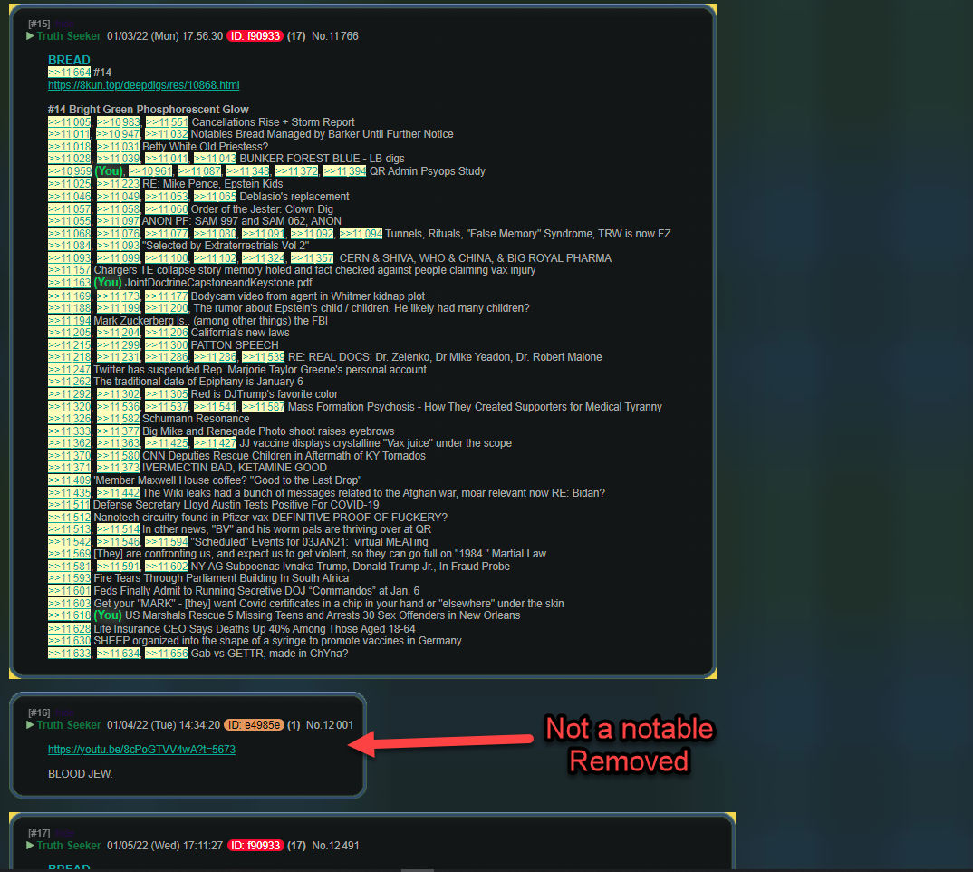Follow quote link >>11593 for South Africa fire
973x872 pixels.
point(70,578)
